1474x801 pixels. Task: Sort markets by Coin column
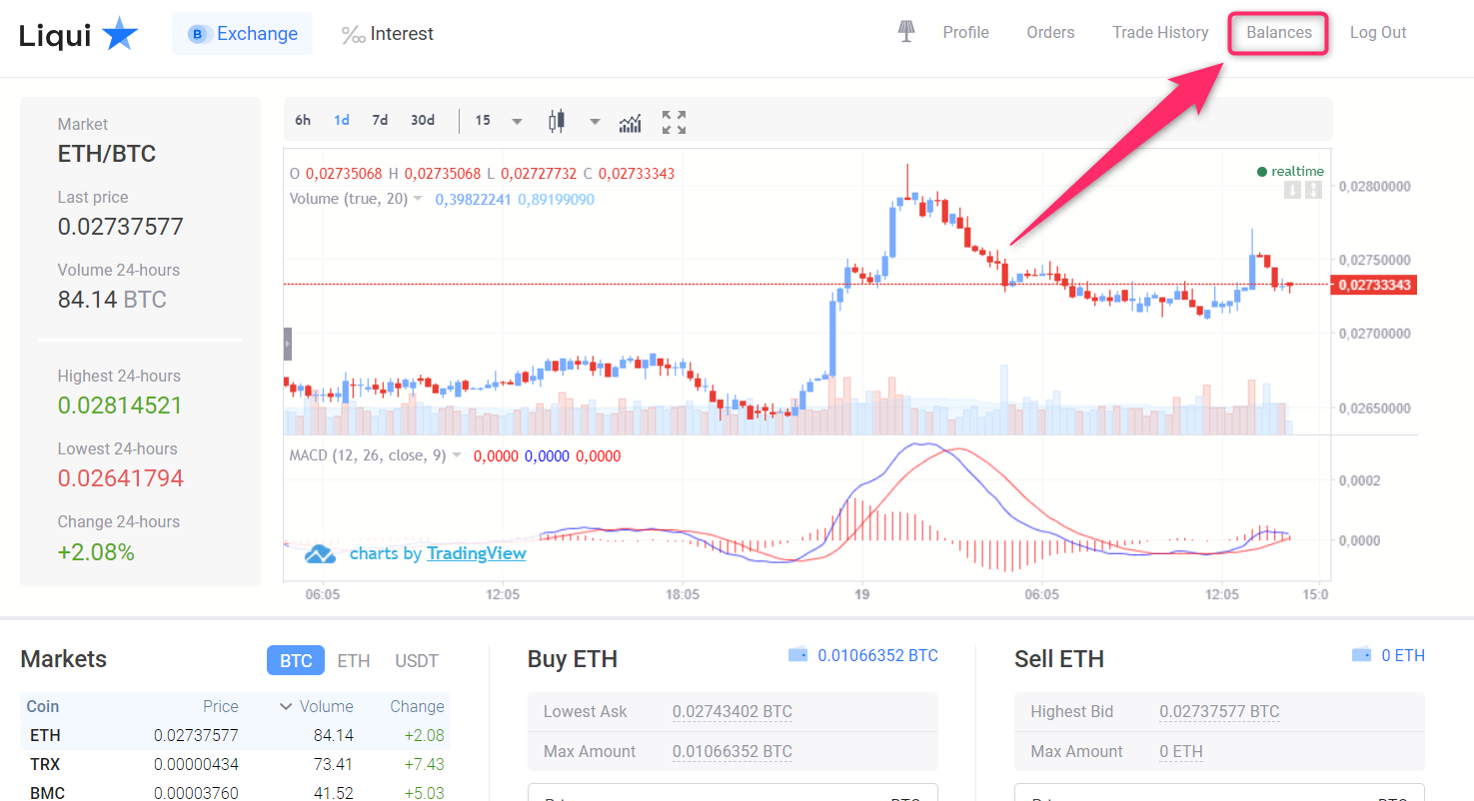[43, 706]
